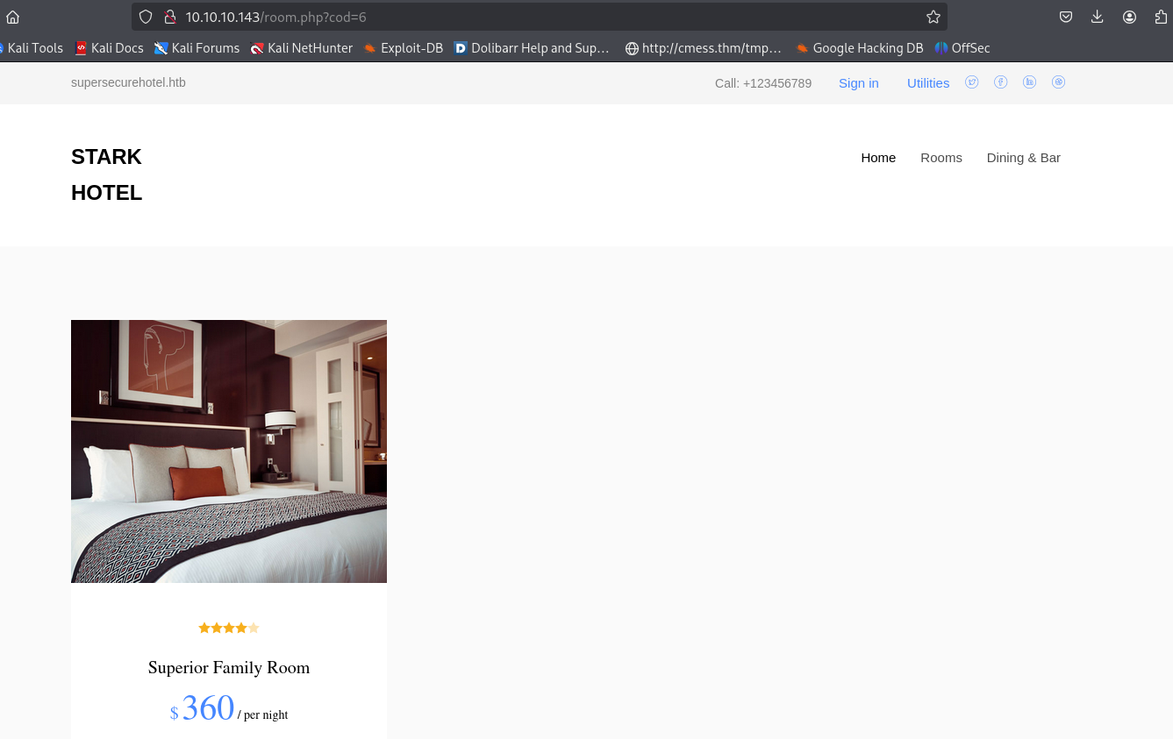Open the Kali NetHunter bookmark
Screen dimensions: 1173x739
click(301, 48)
